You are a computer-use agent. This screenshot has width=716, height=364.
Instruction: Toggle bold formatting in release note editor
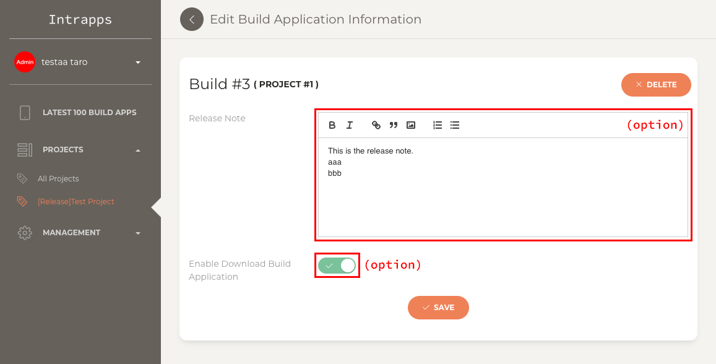click(x=332, y=125)
